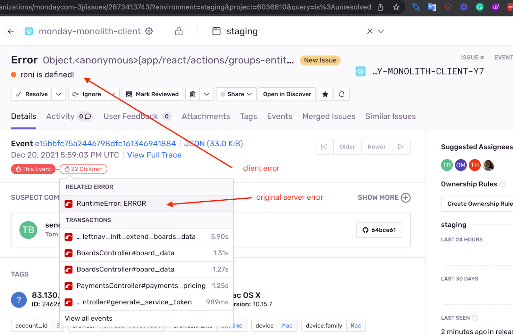Open the JSON (33.0 KiB) link
Image resolution: width=513 pixels, height=335 pixels.
[214, 144]
